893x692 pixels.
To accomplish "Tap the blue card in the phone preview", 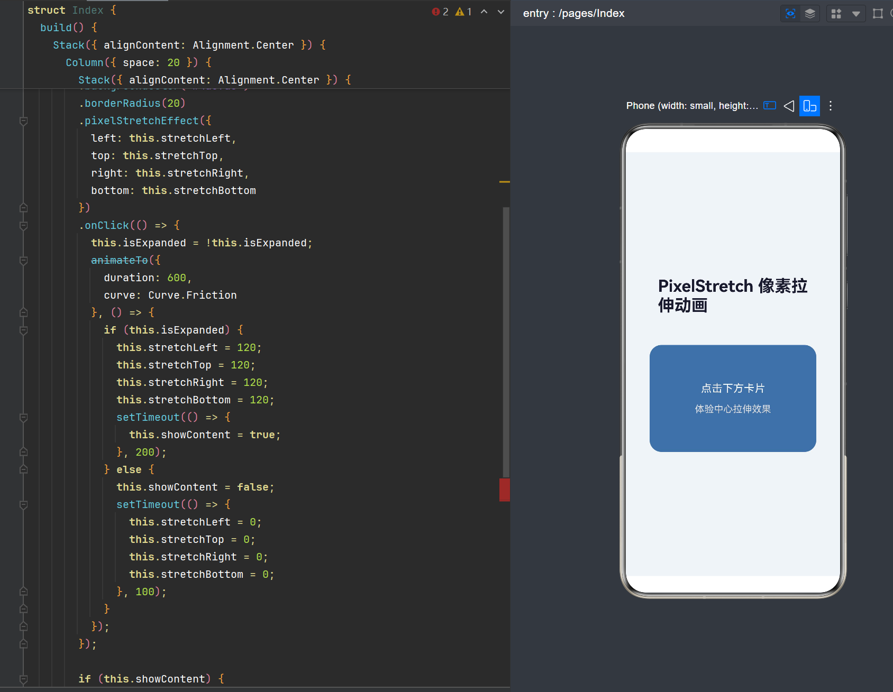I will coord(733,399).
